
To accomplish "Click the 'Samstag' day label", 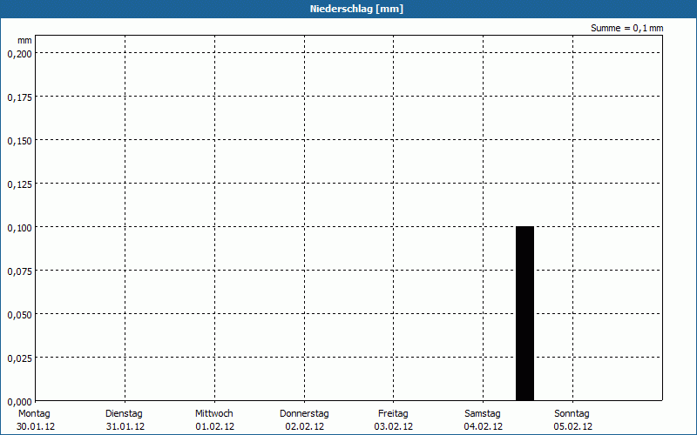I will coord(483,414).
